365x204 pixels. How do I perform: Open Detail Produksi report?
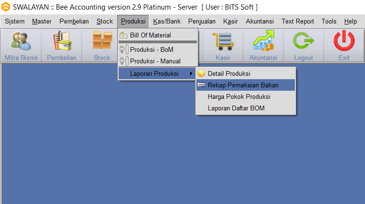click(229, 73)
